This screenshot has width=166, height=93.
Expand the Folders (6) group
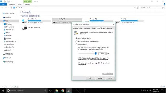coord(21,12)
